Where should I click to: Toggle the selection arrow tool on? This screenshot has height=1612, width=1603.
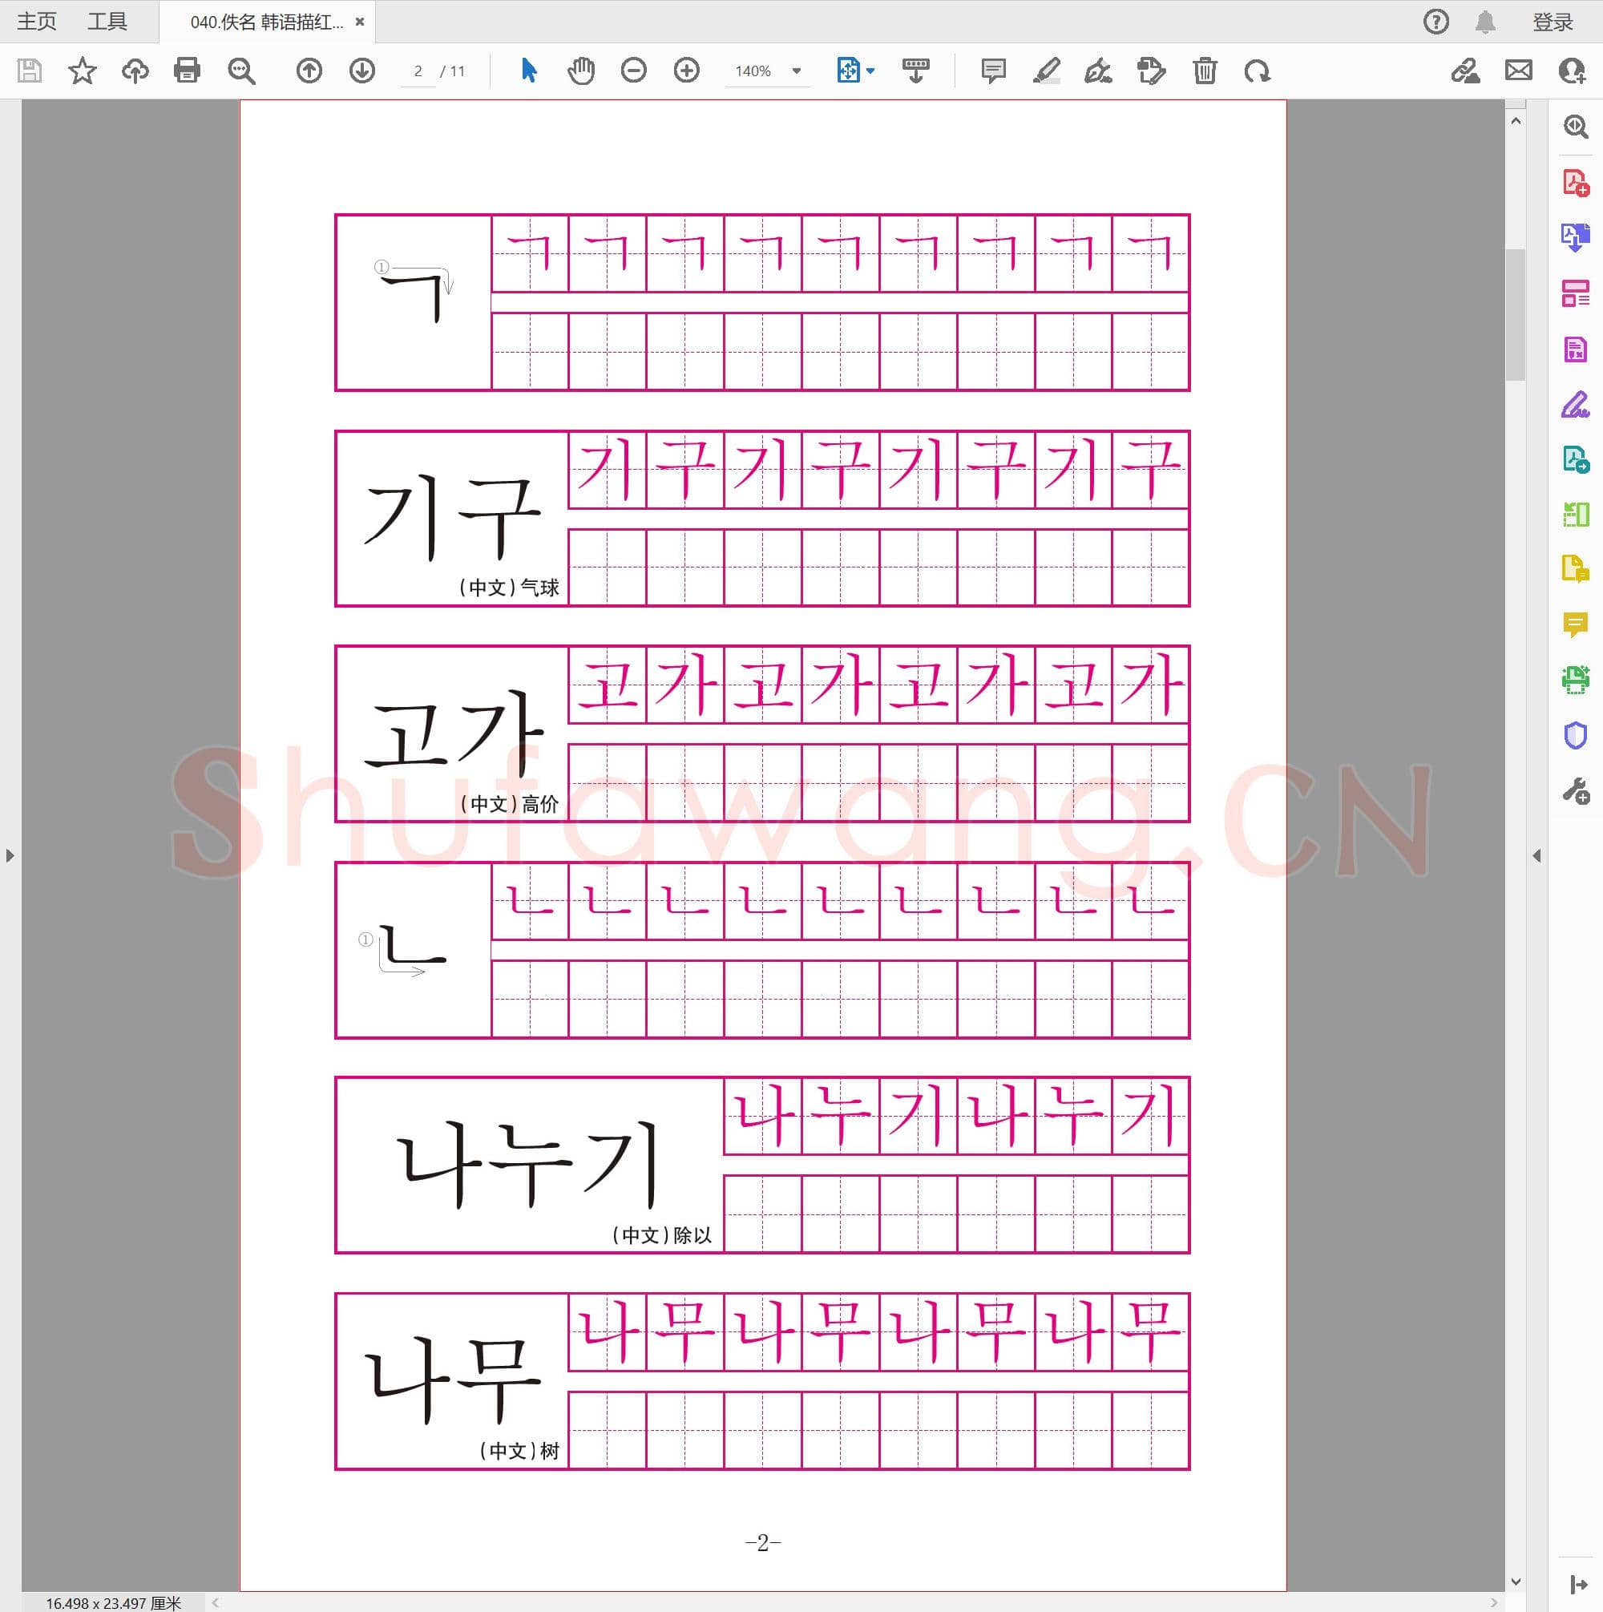(x=527, y=71)
